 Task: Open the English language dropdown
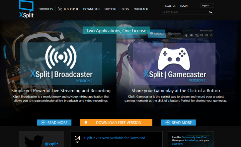(207, 5)
